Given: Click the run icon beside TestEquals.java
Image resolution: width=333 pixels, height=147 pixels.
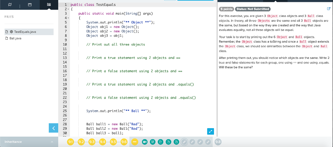Looking at the screenshot, I should (x=11, y=32).
